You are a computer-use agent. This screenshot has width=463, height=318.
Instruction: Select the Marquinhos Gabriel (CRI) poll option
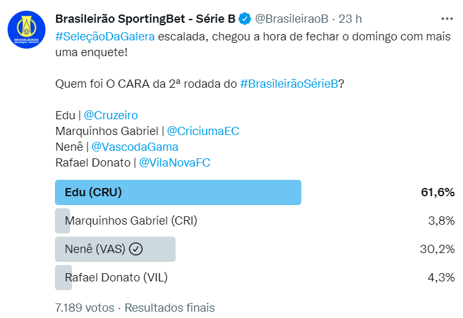point(131,221)
